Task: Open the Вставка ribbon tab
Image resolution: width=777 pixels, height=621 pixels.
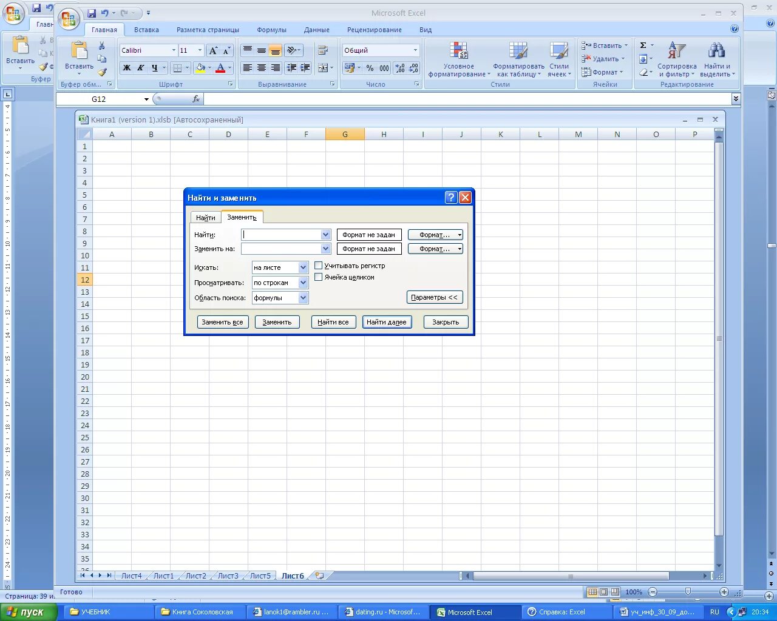Action: point(146,30)
